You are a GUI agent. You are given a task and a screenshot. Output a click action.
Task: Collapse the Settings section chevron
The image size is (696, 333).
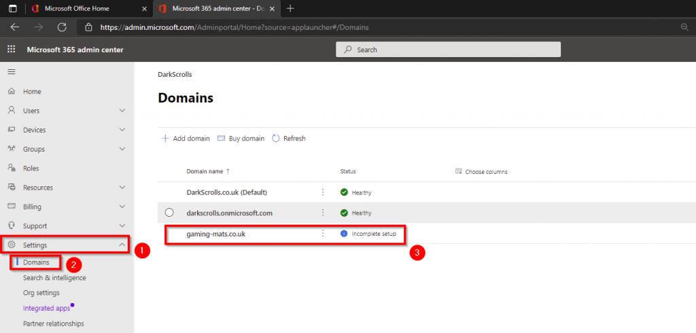122,245
